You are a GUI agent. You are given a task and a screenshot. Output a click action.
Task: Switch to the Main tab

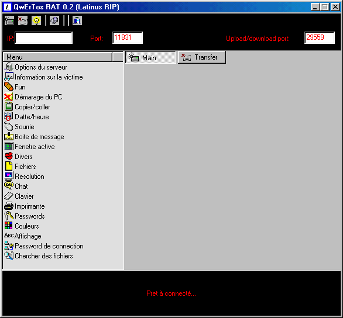(150, 57)
